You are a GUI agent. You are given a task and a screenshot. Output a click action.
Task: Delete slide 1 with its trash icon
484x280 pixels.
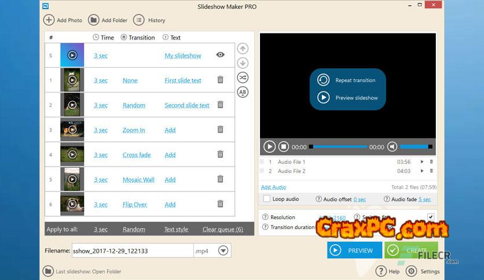pos(221,80)
